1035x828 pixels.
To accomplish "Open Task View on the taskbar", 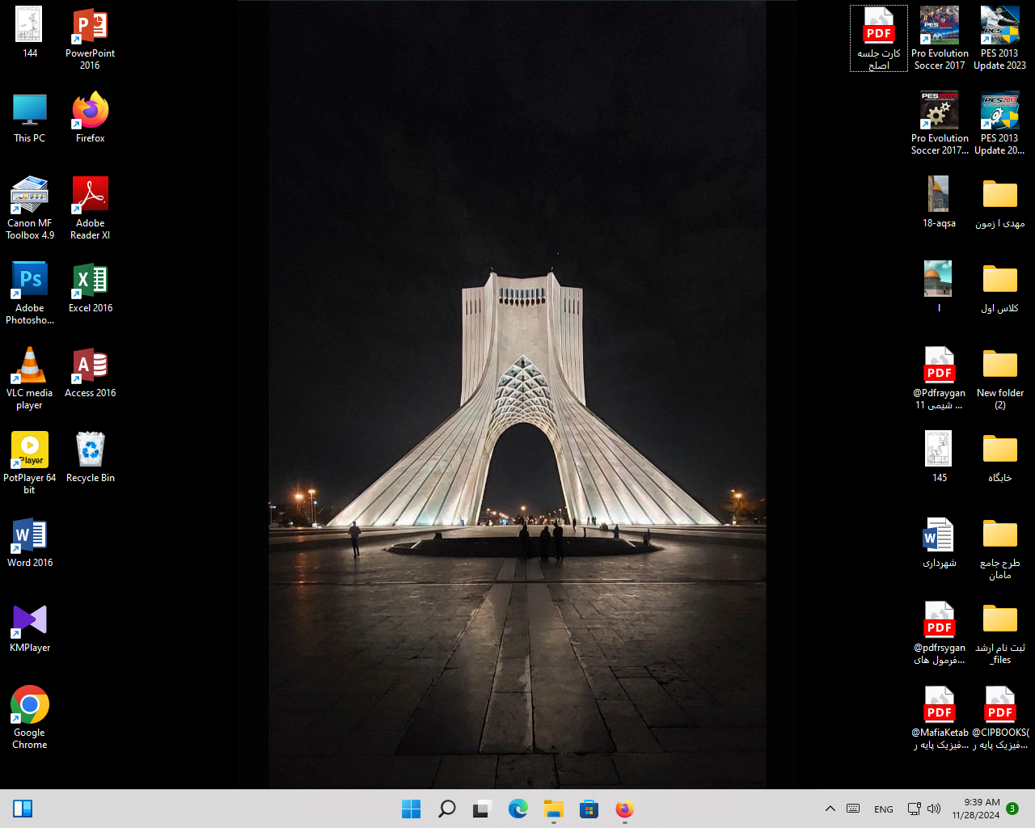I will click(x=482, y=809).
